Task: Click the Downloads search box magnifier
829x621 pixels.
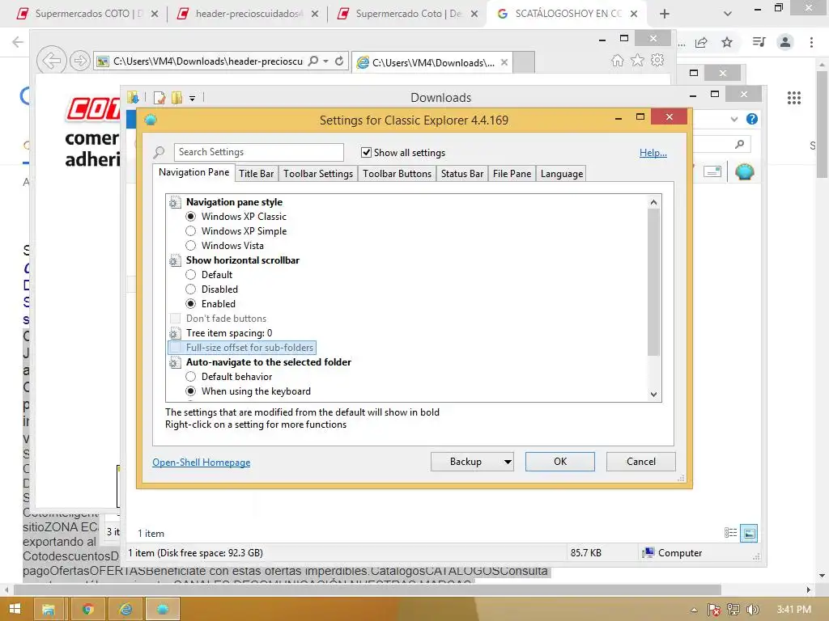Action: (740, 144)
